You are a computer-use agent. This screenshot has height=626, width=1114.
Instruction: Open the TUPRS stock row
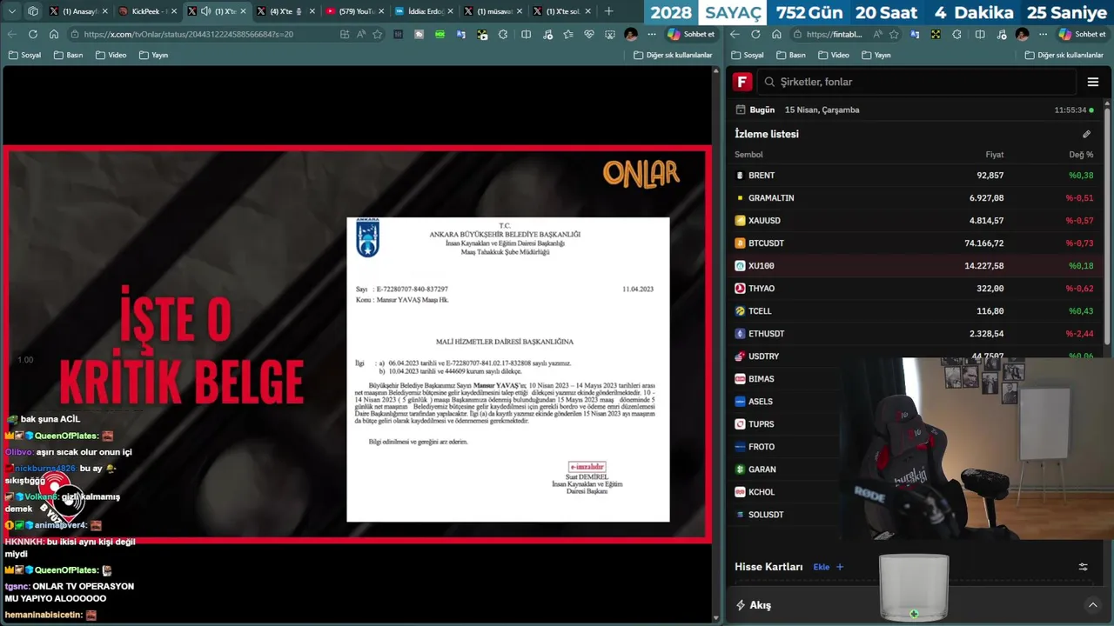click(x=783, y=424)
